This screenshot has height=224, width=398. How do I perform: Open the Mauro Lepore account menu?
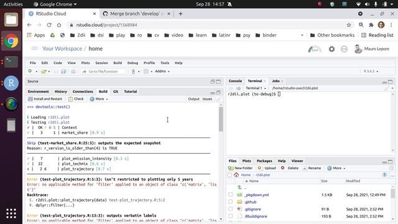[x=372, y=49]
